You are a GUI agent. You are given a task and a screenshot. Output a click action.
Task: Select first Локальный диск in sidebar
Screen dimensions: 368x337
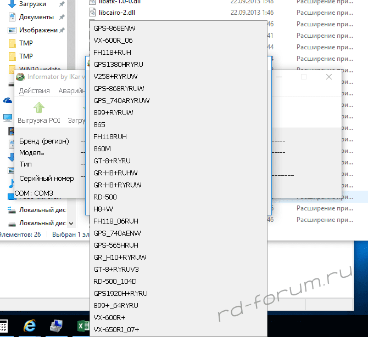click(x=42, y=210)
